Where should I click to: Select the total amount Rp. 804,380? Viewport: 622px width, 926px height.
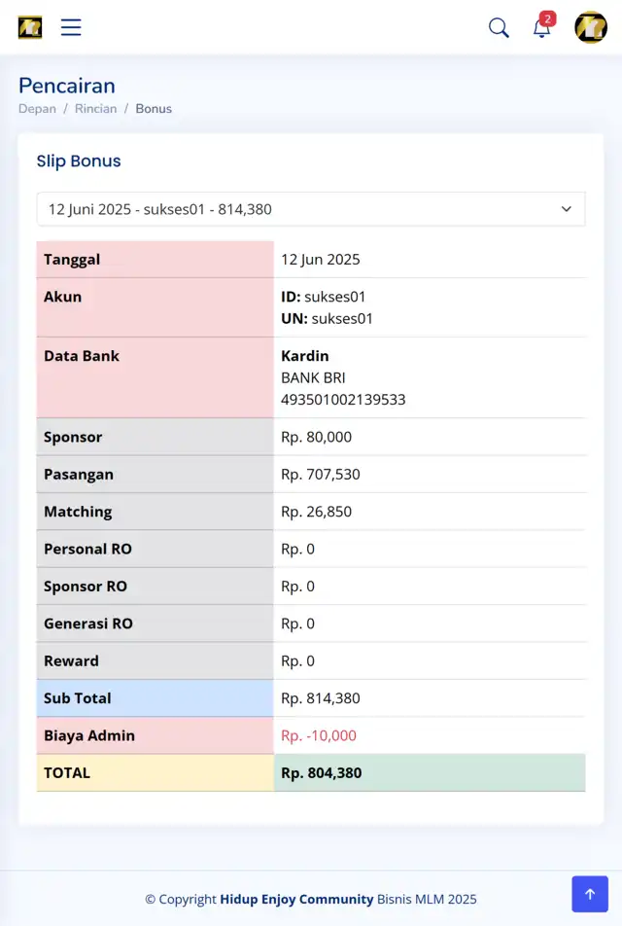point(321,772)
